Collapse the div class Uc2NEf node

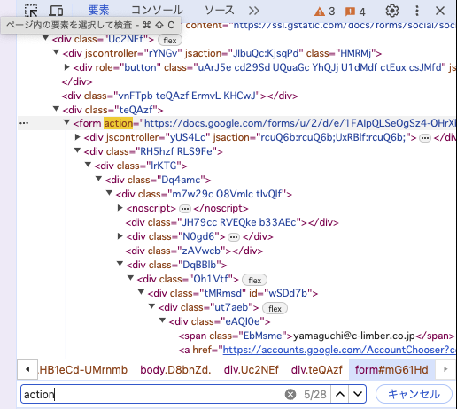click(x=45, y=38)
